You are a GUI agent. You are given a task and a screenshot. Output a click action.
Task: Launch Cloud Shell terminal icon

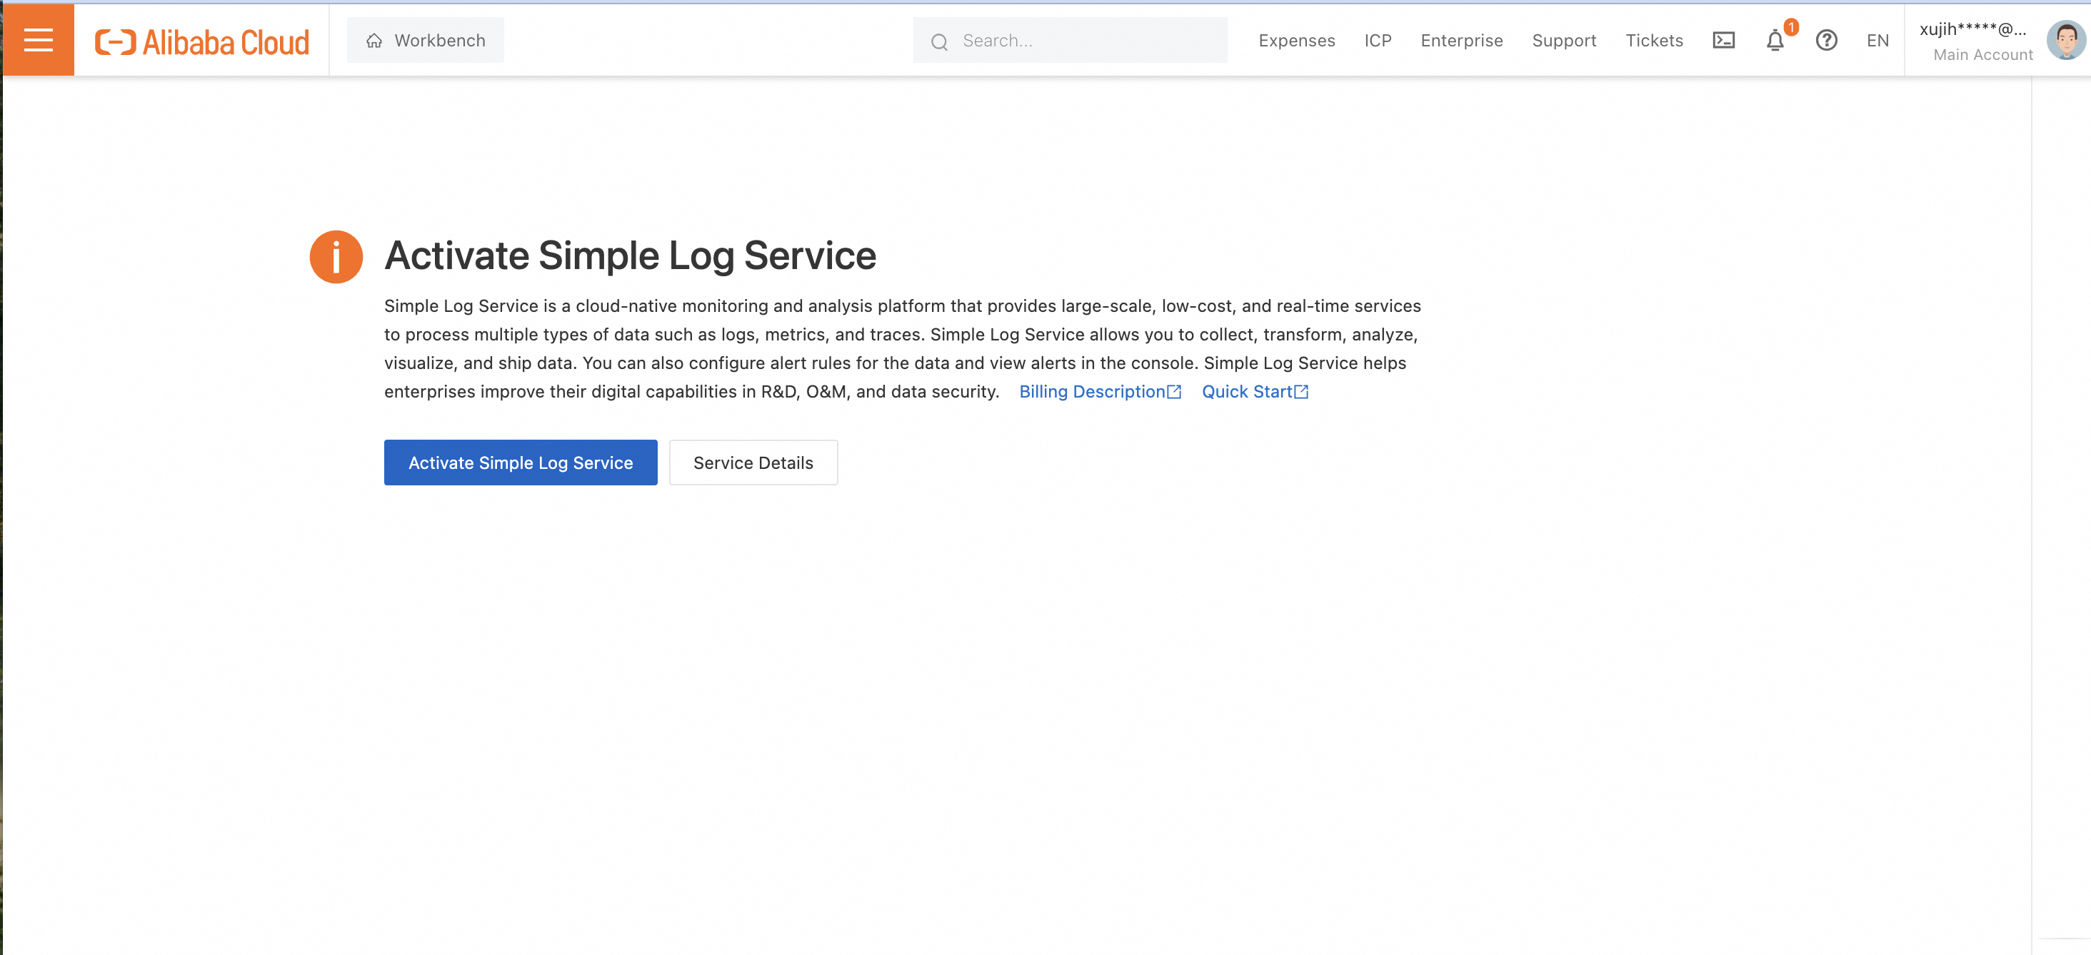(1723, 41)
